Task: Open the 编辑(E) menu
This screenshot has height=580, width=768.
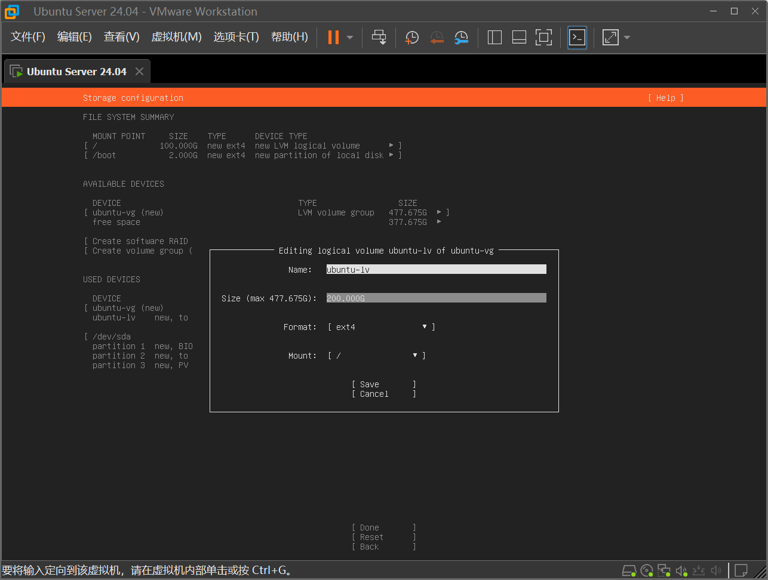Action: pos(75,37)
